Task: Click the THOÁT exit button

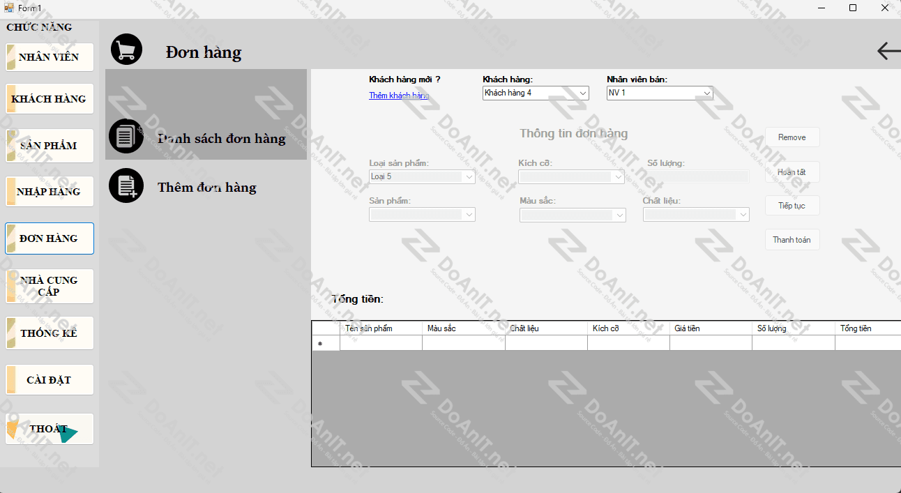Action: coord(50,429)
